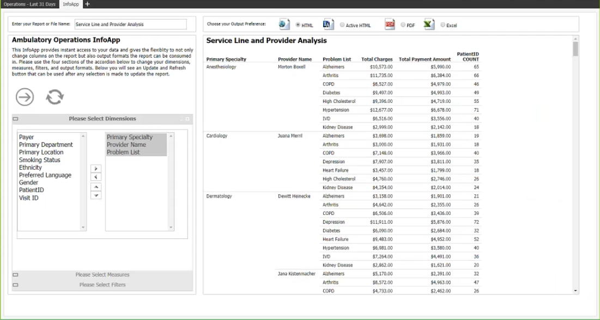The width and height of the screenshot is (600, 320).
Task: Click the Excel output icon
Action: pos(429,24)
